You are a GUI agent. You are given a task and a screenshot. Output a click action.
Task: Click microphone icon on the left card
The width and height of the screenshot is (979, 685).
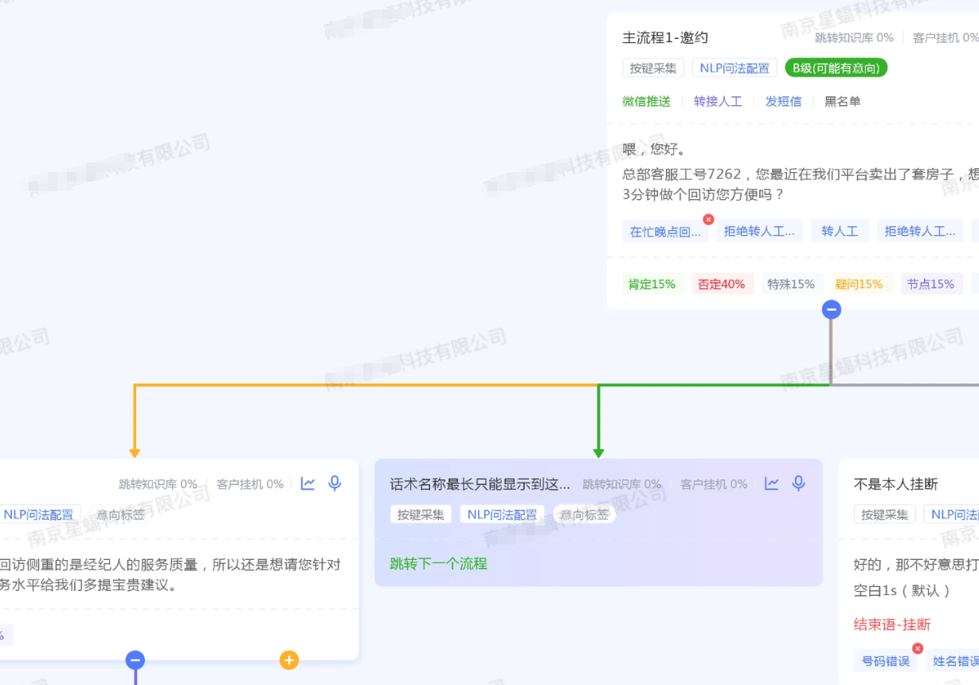[x=335, y=483]
